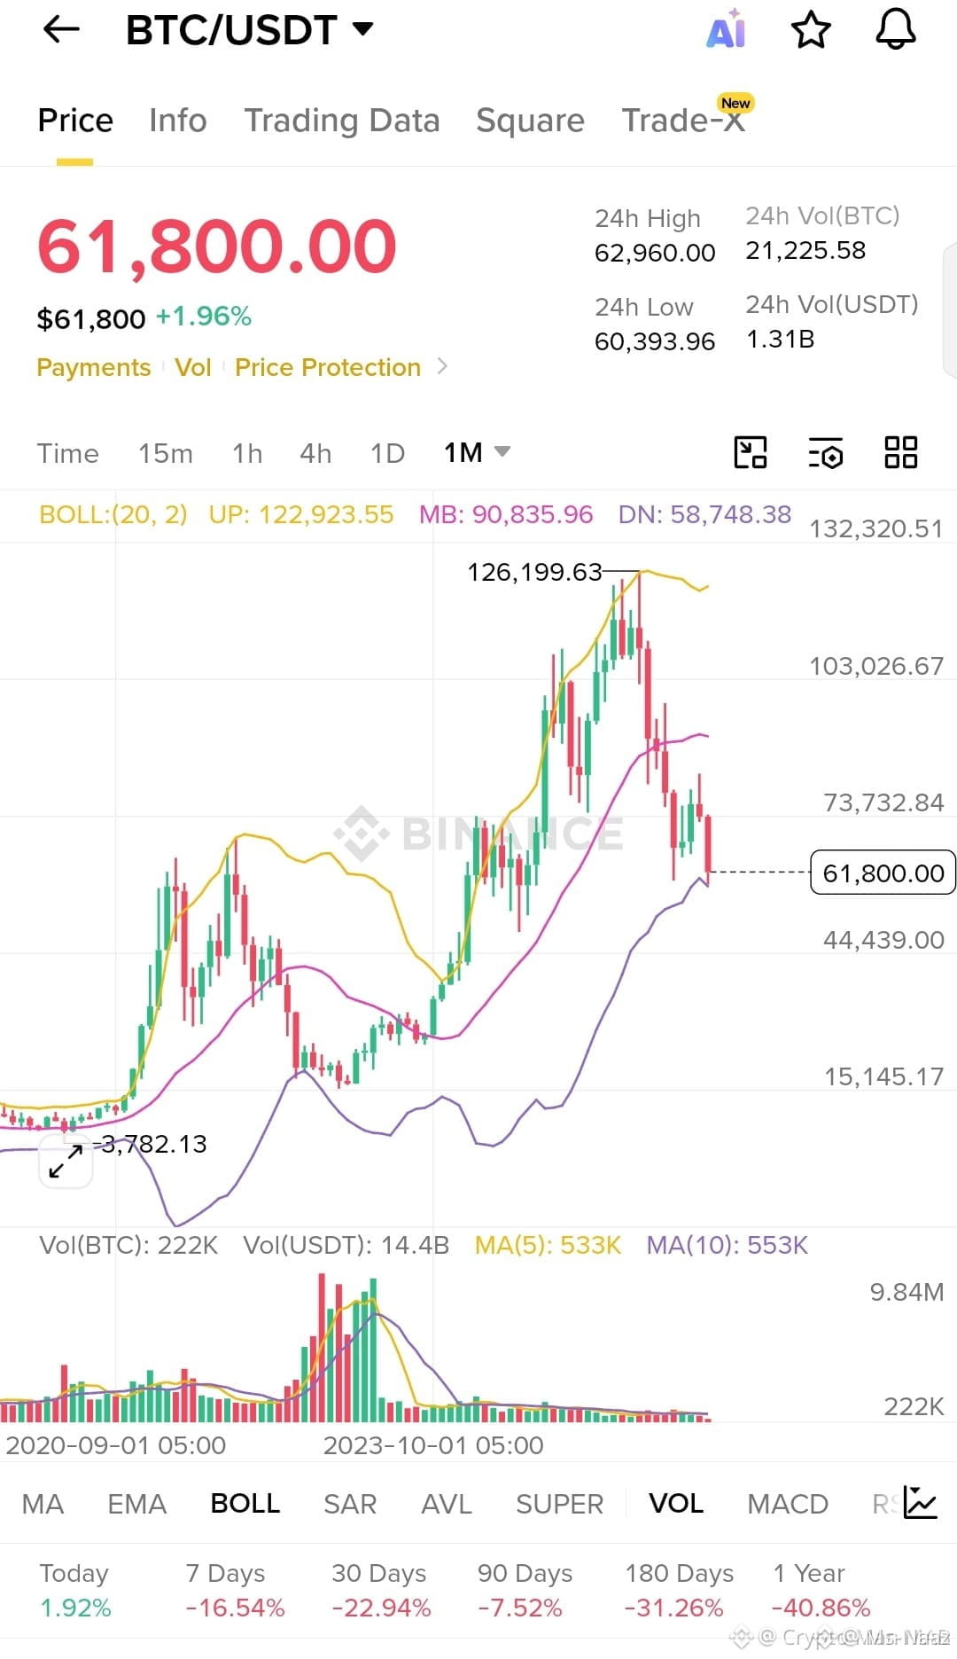This screenshot has height=1659, width=957.
Task: Expand chart to fullscreen with arrows icon
Action: pos(66,1161)
